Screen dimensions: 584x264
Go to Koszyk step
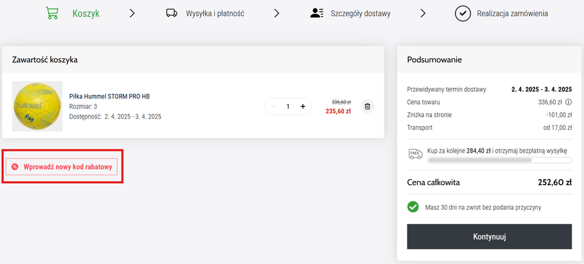click(86, 13)
